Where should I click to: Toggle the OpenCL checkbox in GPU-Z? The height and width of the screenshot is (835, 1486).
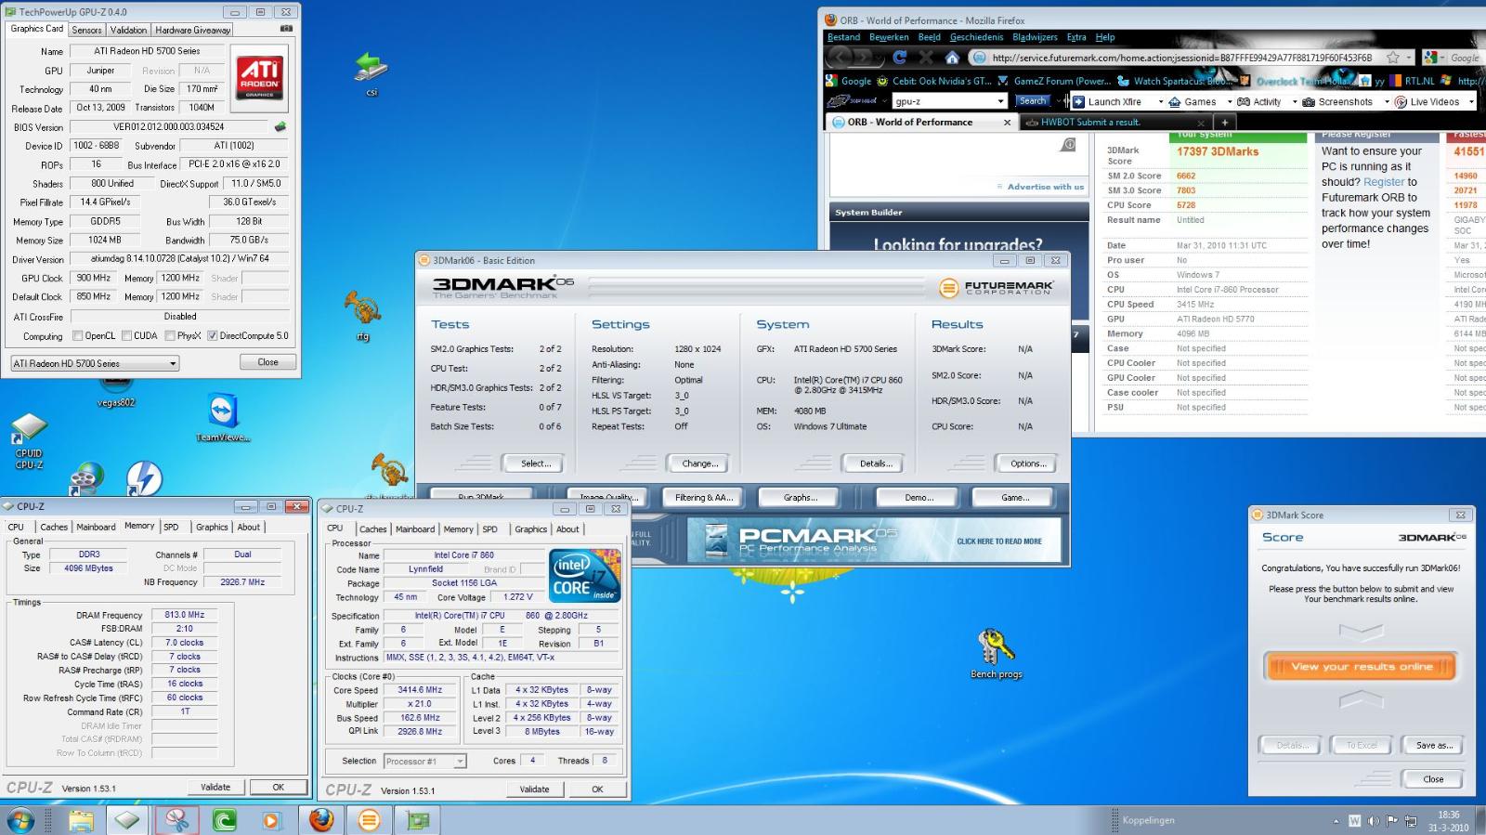pyautogui.click(x=77, y=336)
